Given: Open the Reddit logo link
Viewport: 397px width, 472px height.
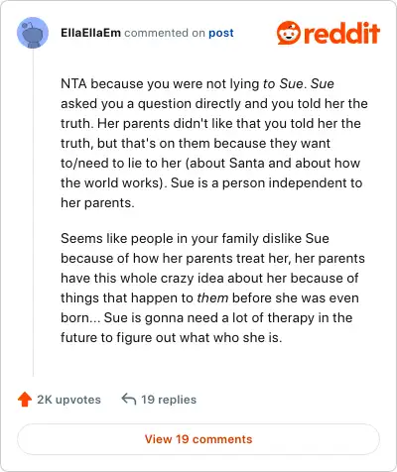Looking at the screenshot, I should coord(329,33).
